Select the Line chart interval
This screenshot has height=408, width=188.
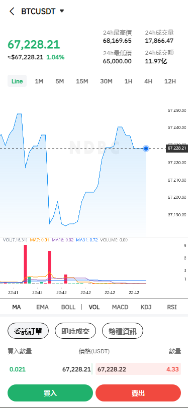pyautogui.click(x=17, y=81)
